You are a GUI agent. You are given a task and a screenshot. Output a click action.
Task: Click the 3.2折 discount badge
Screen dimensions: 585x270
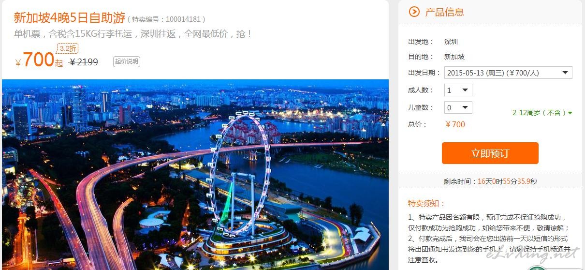68,48
